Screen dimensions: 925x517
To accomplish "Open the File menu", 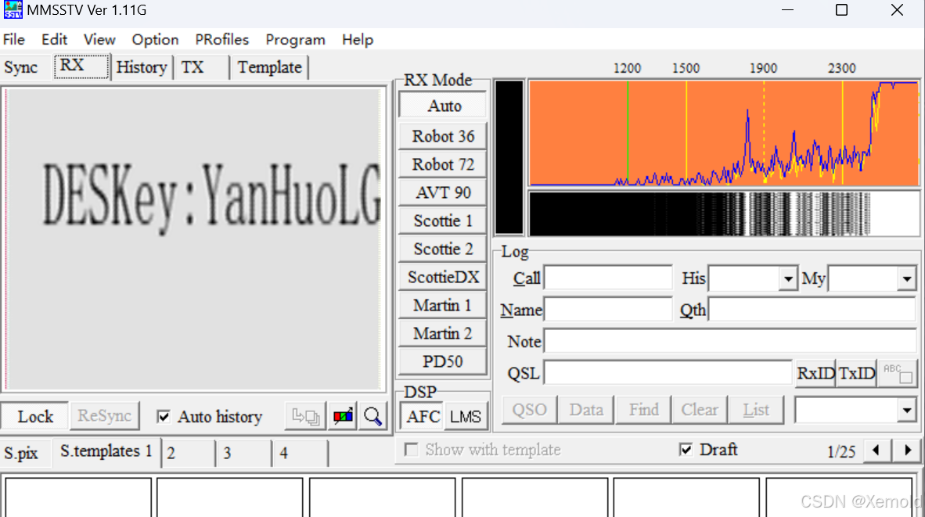I will point(13,39).
